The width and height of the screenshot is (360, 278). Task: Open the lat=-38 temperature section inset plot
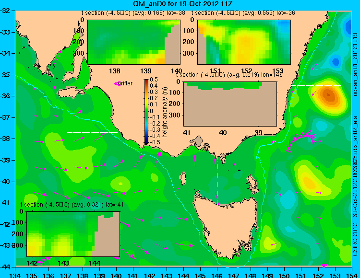[134, 42]
